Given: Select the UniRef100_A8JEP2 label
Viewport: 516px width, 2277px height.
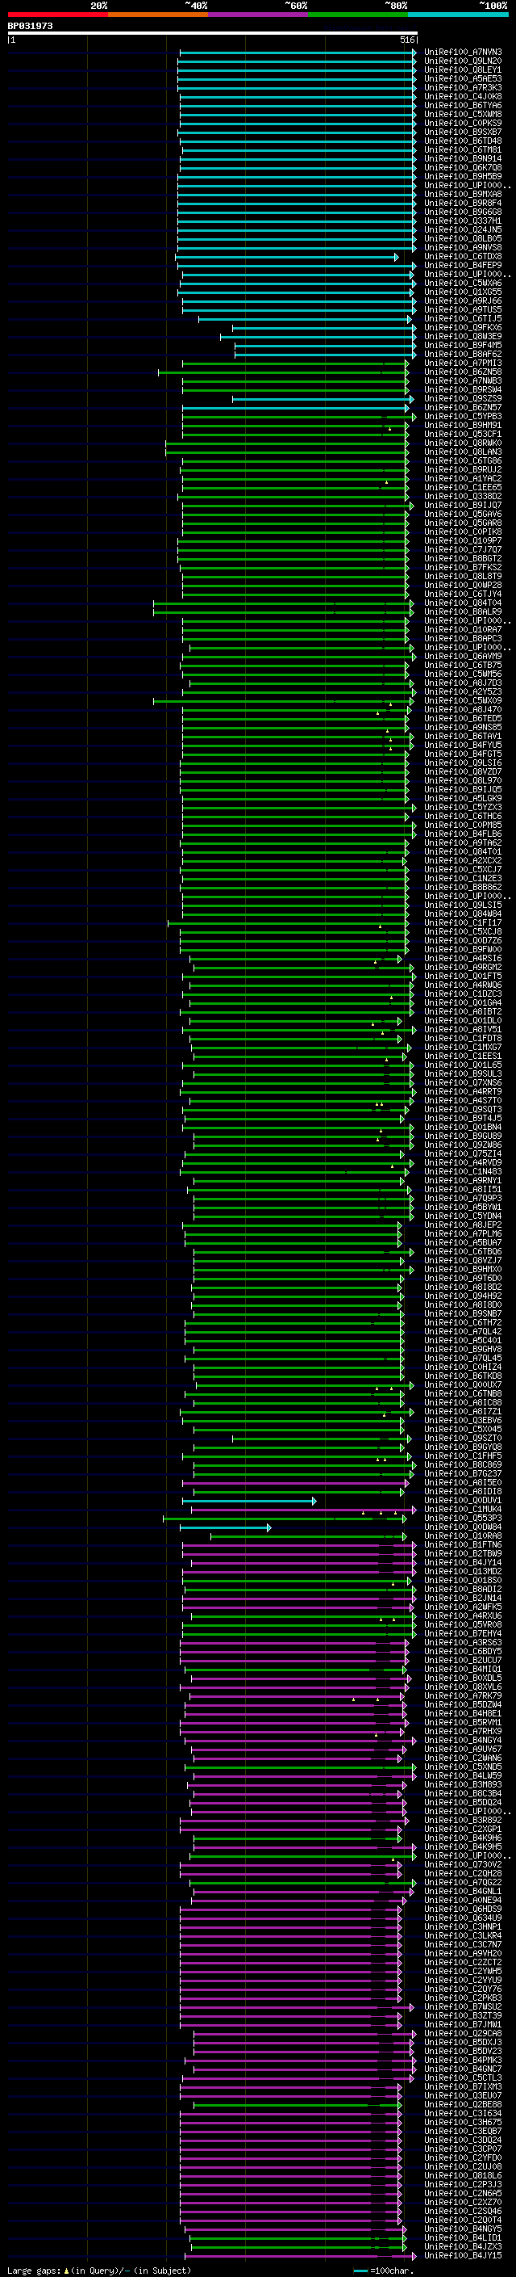Looking at the screenshot, I should 463,1225.
